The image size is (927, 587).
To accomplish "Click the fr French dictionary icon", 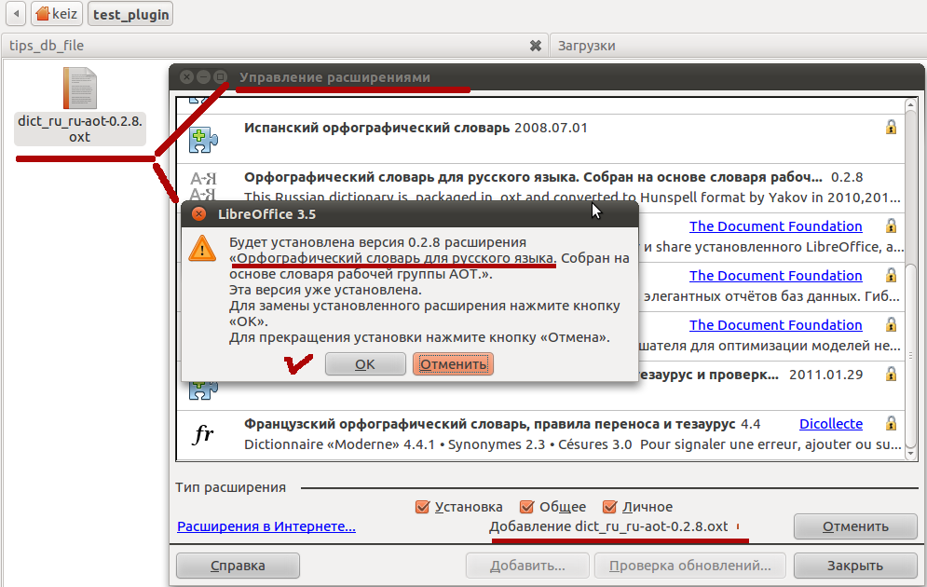I will coord(203,434).
